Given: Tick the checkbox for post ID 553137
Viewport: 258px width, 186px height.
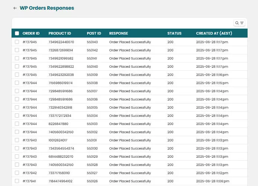Looking at the screenshot, I should tap(17, 91).
